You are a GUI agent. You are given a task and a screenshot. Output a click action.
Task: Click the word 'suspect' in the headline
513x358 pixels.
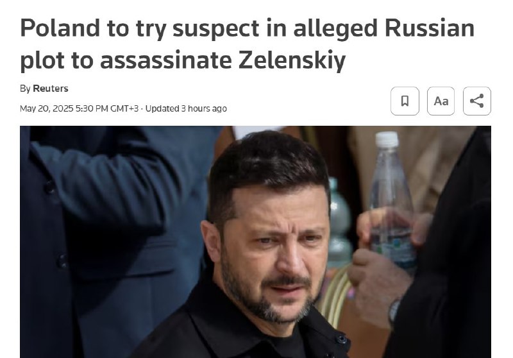(x=216, y=29)
